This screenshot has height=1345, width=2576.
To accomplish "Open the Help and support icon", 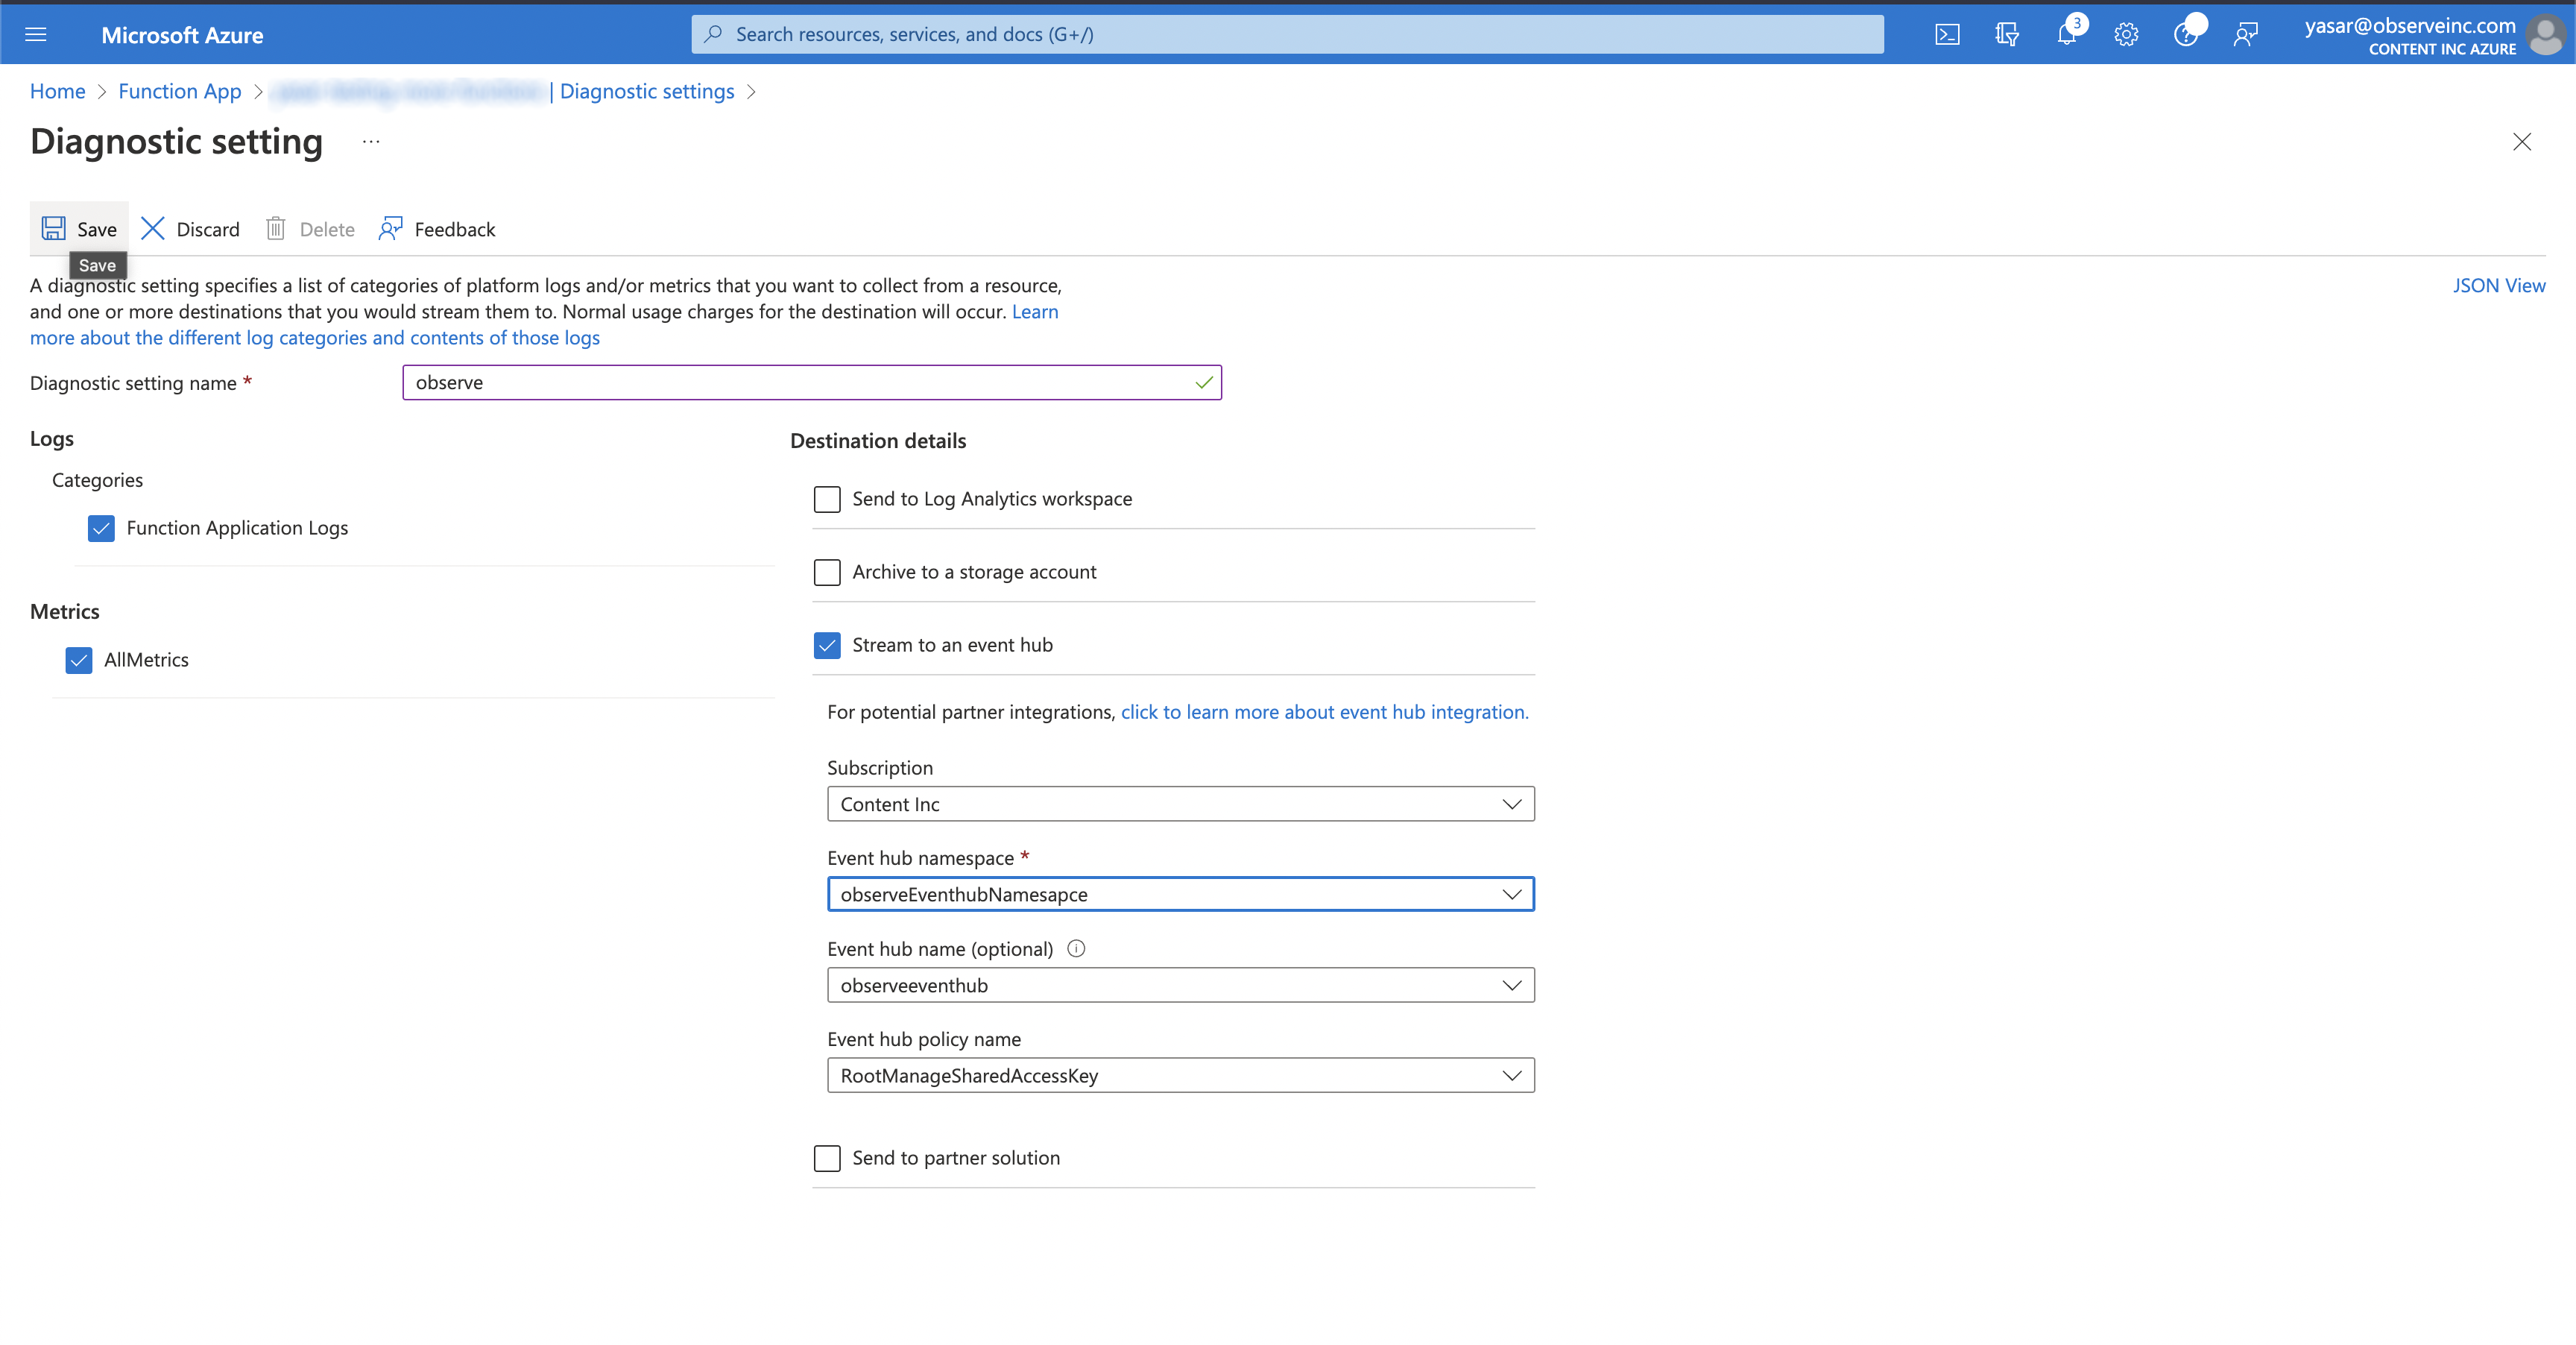I will (2186, 35).
